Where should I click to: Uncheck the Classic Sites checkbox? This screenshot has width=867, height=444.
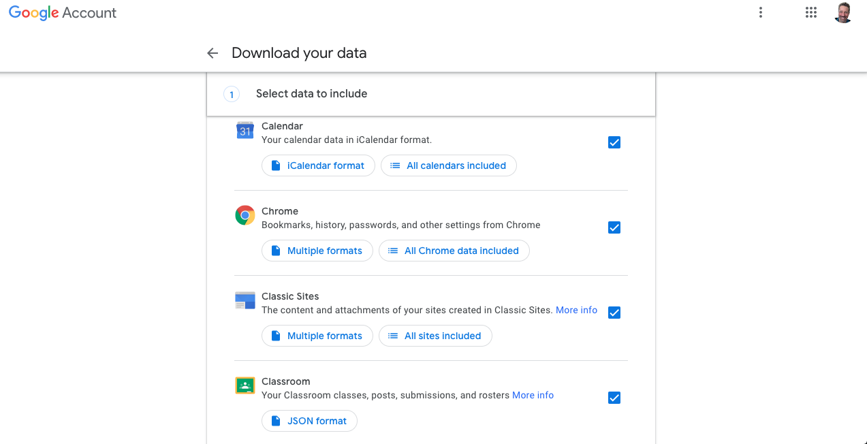tap(614, 313)
